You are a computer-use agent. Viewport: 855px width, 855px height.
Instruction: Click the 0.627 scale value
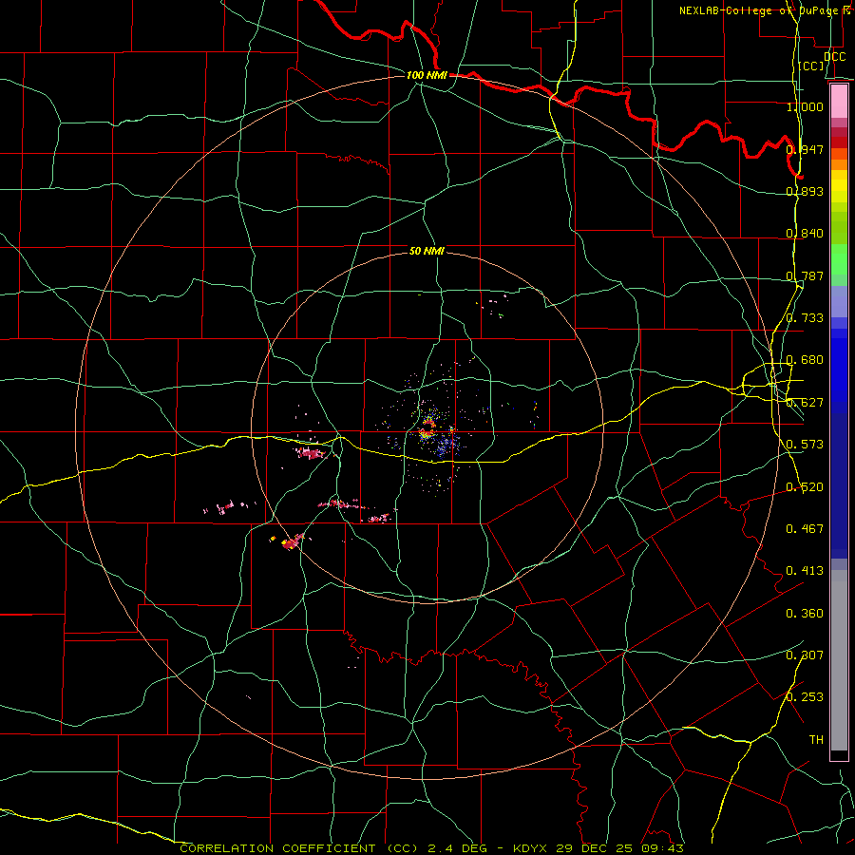805,403
